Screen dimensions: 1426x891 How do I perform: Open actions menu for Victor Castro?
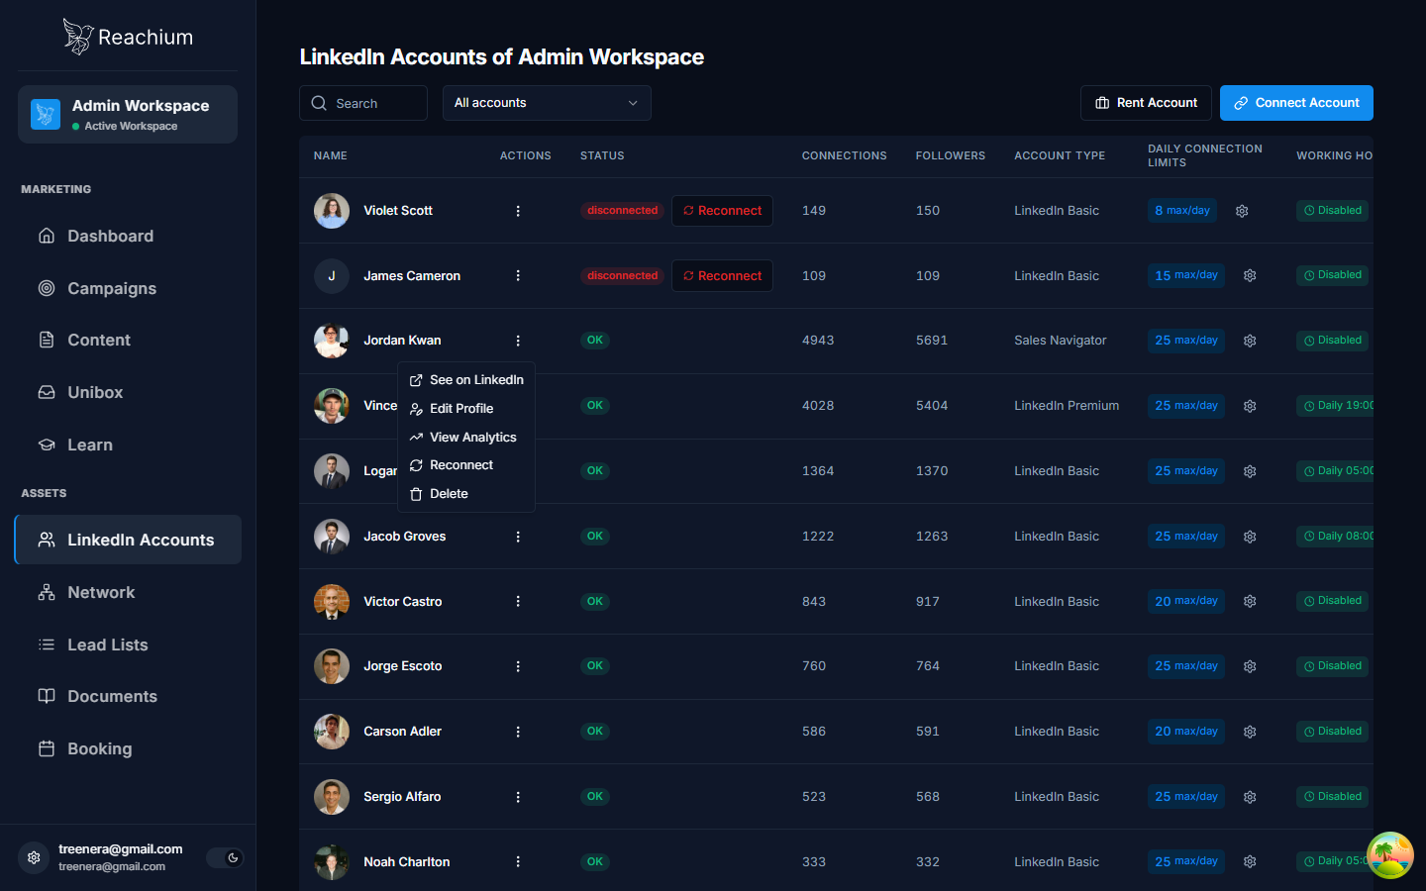518,601
